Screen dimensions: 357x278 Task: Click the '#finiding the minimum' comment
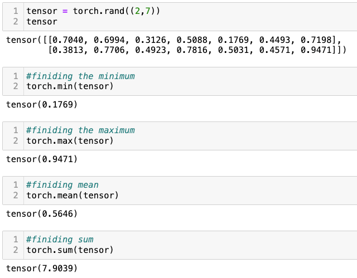click(x=80, y=76)
